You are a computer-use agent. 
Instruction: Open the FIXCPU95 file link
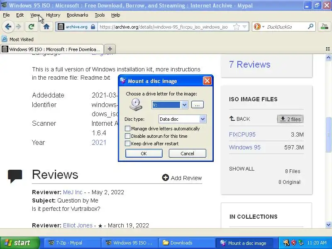[242, 134]
